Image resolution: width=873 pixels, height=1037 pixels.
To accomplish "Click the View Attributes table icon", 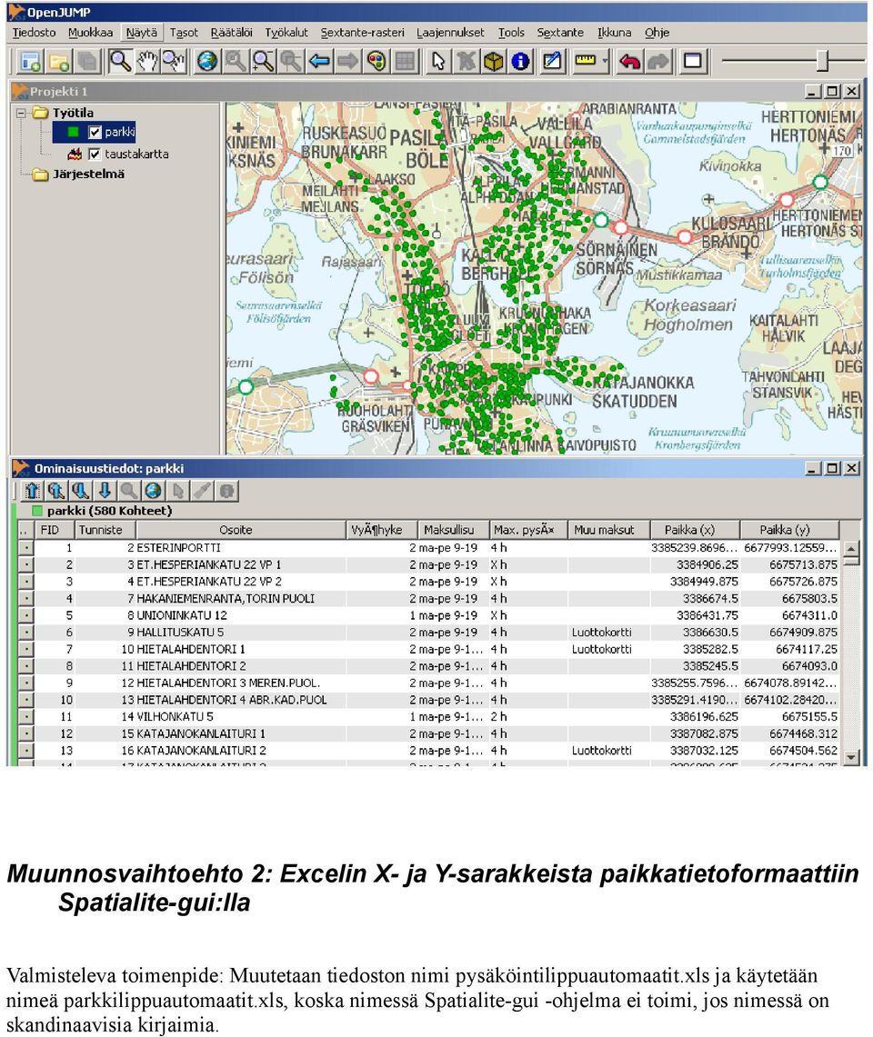I will pyautogui.click(x=405, y=62).
